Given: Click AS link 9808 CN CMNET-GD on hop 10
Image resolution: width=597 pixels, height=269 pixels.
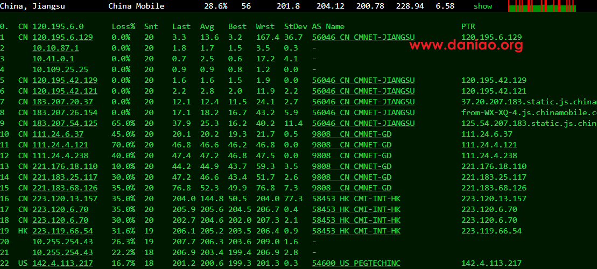Looking at the screenshot, I should coord(352,134).
